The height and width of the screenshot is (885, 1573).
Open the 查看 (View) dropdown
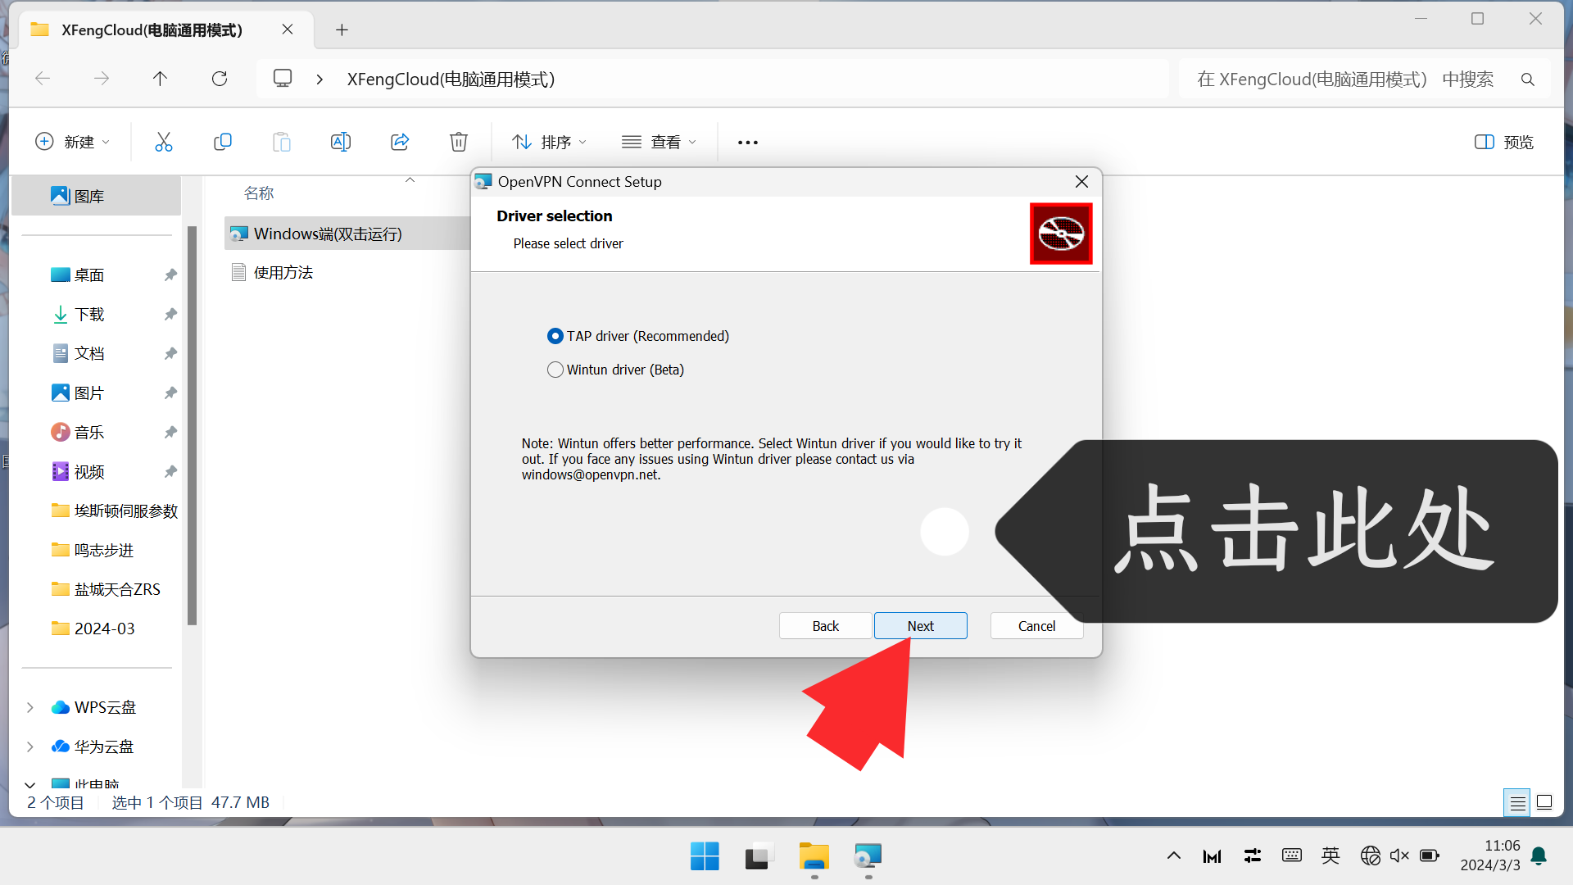(x=659, y=142)
